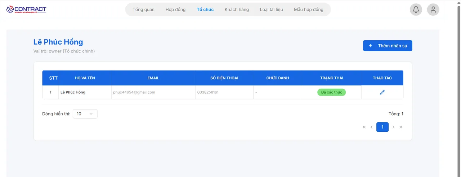
Task: Open the Tổng quan tab
Action: 143,10
